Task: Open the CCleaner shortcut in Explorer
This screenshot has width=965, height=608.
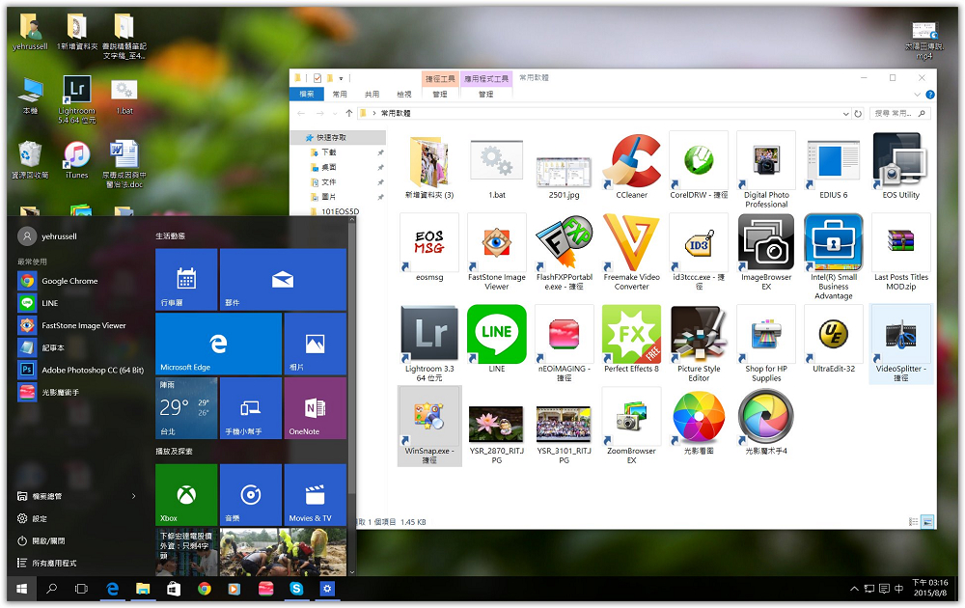Action: (631, 166)
